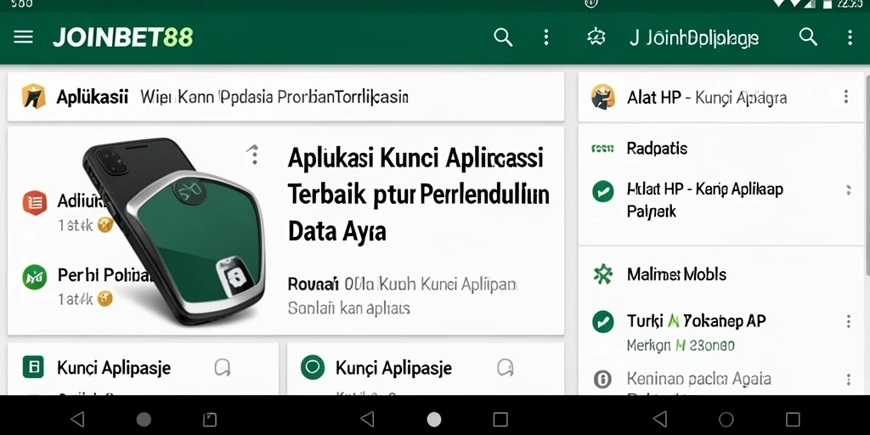Open the dotted options icon above phone image
This screenshot has height=435, width=870.
tap(253, 155)
